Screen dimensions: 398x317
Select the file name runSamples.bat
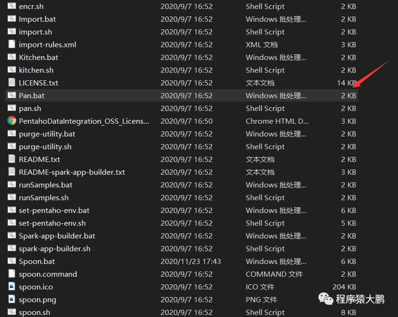point(46,185)
